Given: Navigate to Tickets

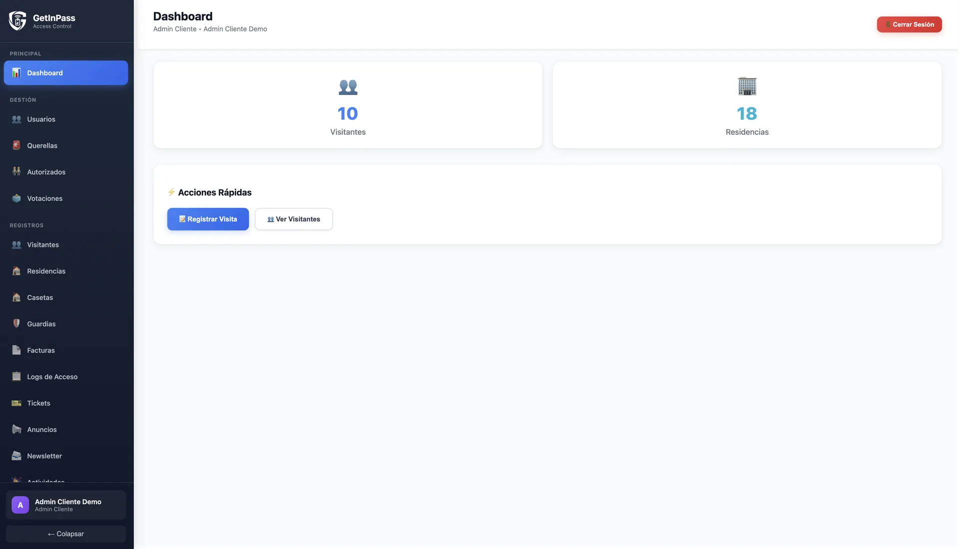Looking at the screenshot, I should (x=66, y=403).
